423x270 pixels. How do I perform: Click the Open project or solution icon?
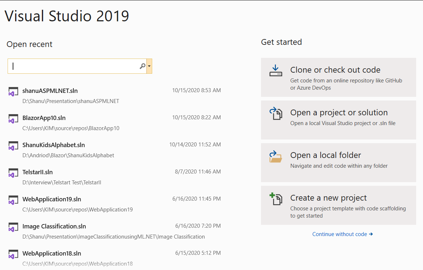[276, 113]
